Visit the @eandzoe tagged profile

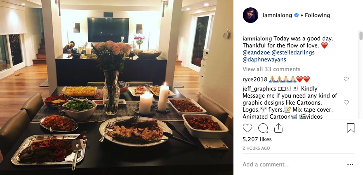pos(256,52)
